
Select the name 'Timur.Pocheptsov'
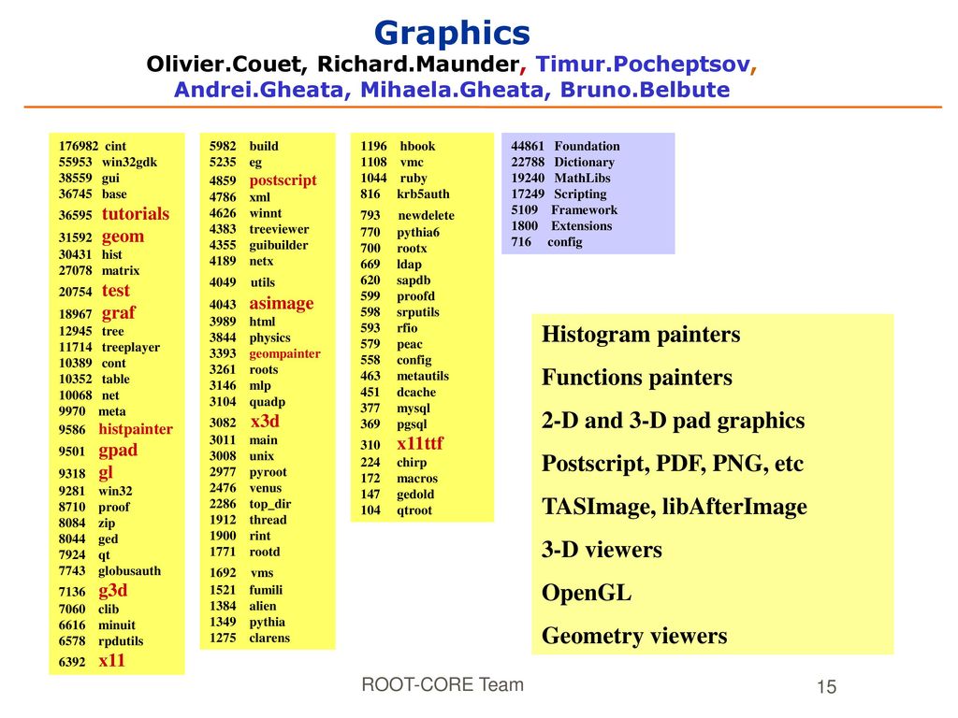pos(643,64)
